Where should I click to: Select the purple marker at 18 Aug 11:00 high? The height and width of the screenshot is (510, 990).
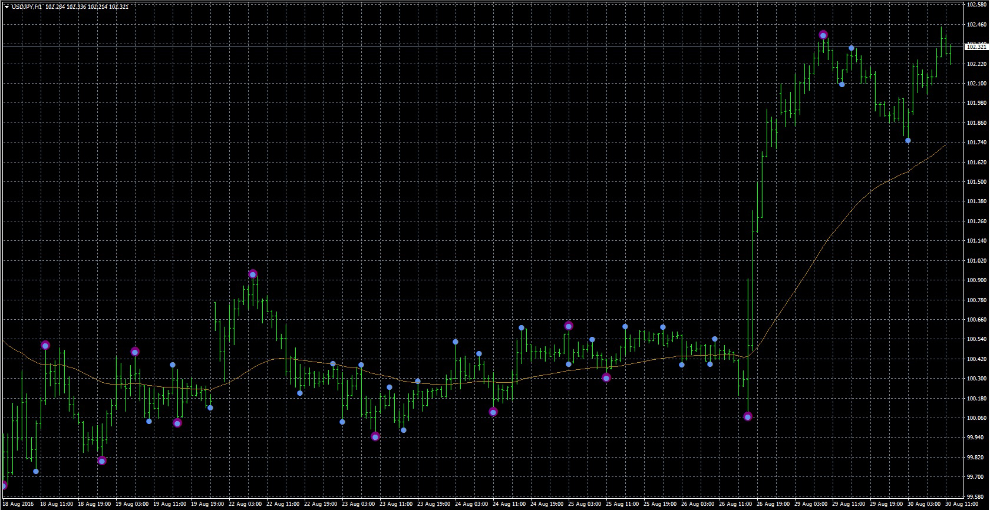click(45, 346)
